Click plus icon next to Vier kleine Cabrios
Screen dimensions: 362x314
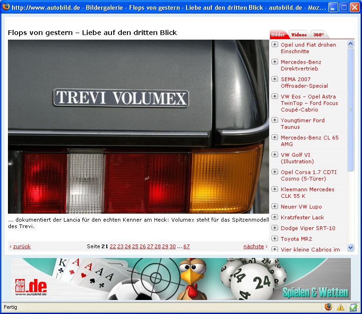point(274,249)
